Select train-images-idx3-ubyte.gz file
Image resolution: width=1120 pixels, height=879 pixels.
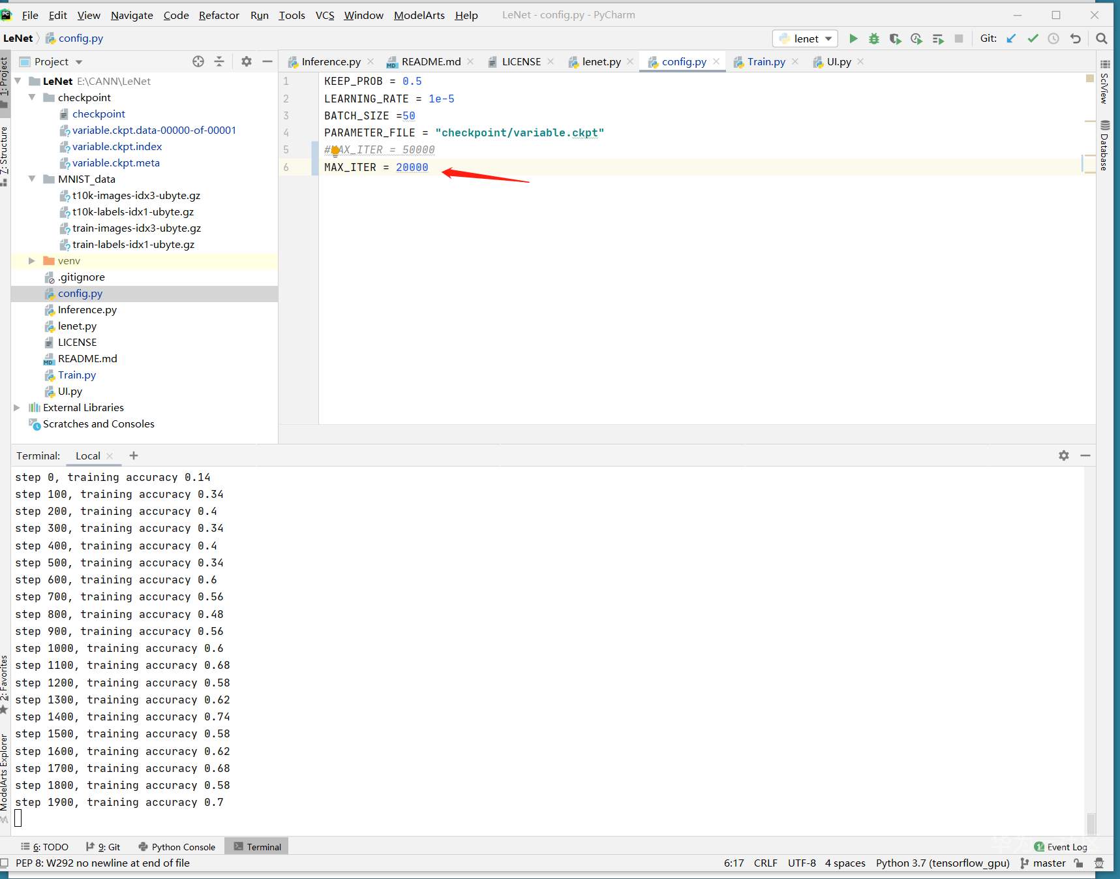coord(136,228)
